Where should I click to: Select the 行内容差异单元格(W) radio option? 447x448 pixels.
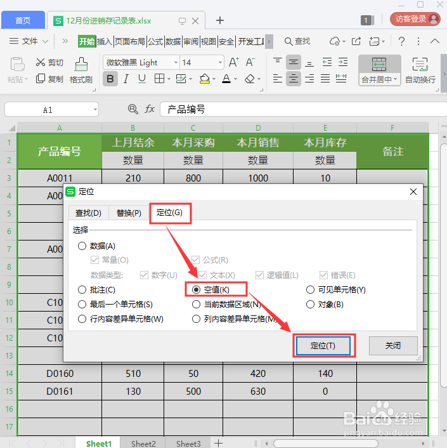point(82,319)
